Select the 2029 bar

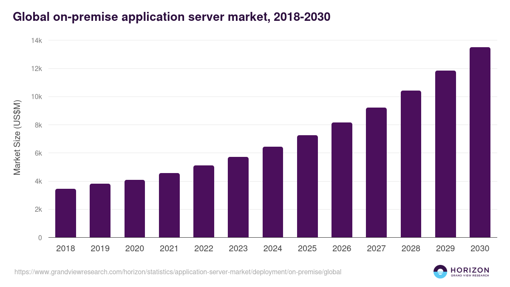pyautogui.click(x=445, y=154)
